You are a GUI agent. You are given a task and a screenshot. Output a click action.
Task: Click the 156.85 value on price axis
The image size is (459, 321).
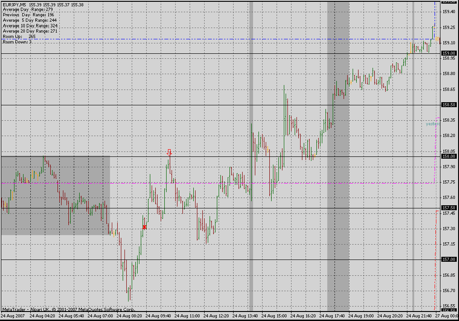pyautogui.click(x=449, y=275)
